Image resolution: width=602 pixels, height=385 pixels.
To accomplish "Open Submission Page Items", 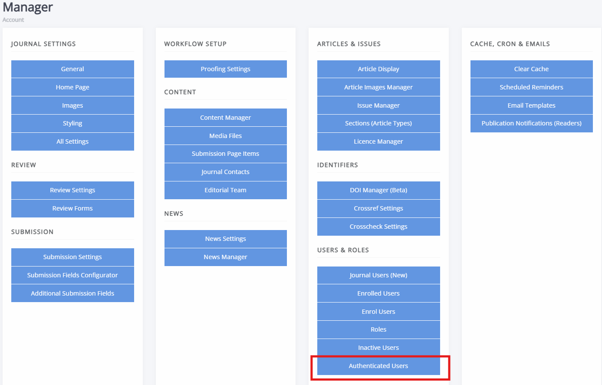I will click(x=226, y=154).
